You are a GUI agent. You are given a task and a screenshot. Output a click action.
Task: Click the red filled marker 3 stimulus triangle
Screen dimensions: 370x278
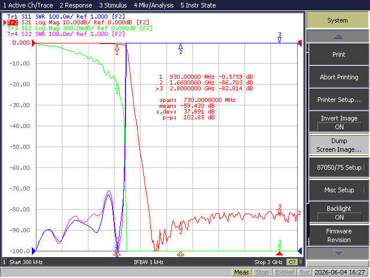click(280, 254)
